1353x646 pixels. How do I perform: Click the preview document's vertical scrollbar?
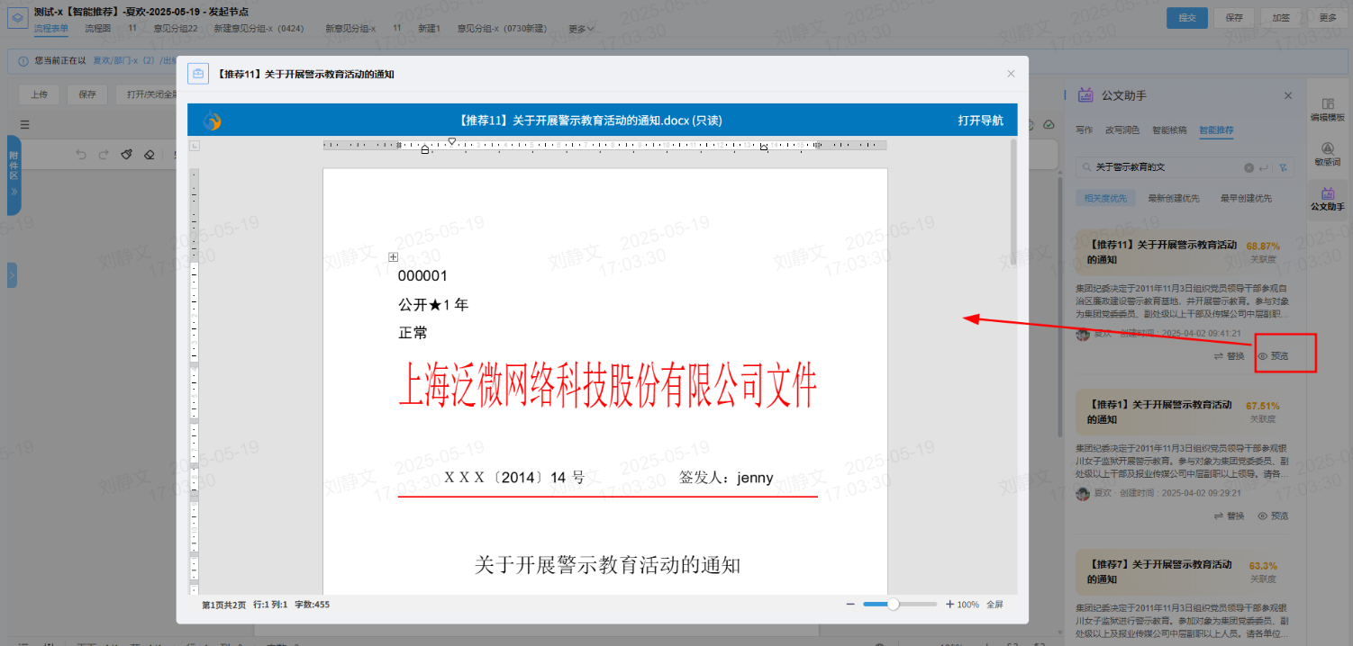pos(1013,202)
